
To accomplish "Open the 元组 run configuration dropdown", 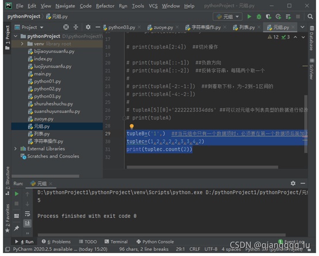I will [x=227, y=17].
